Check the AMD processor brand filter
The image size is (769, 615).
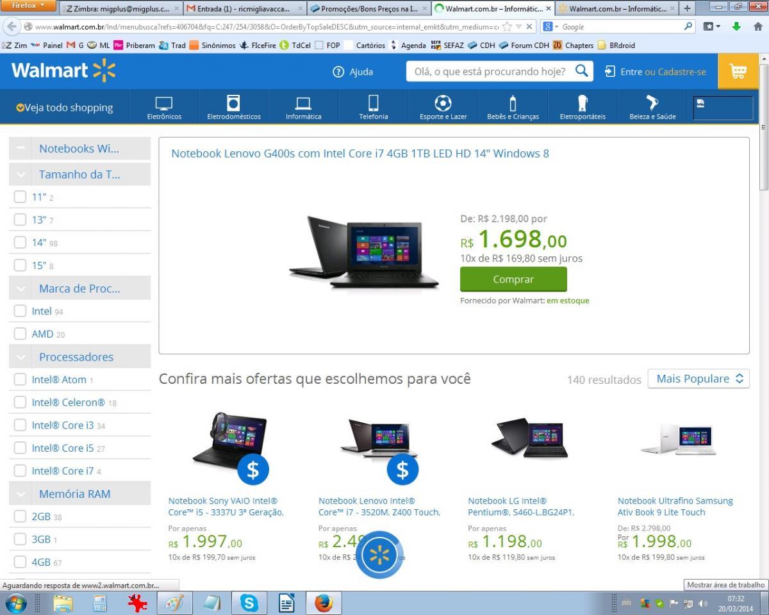coord(20,334)
